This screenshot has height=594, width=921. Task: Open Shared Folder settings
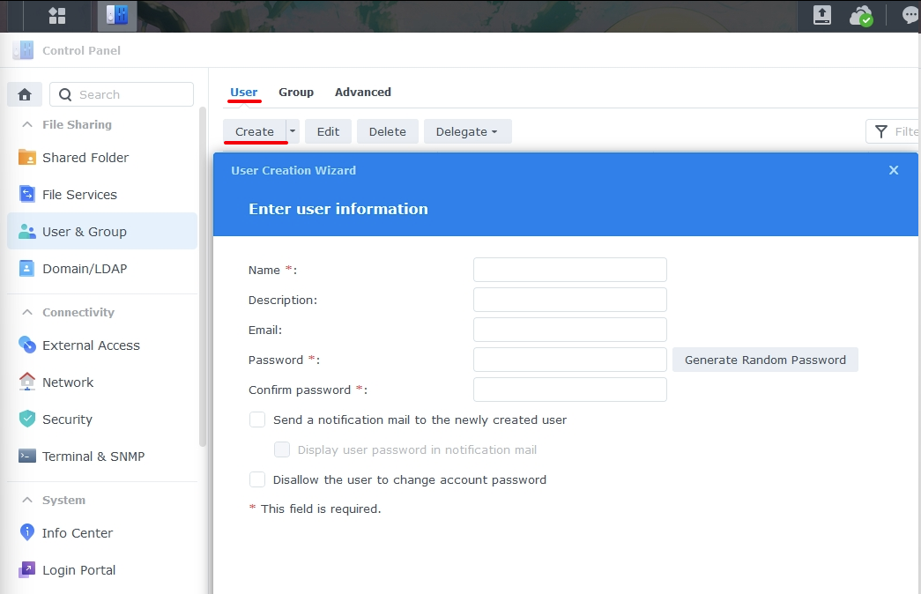click(x=85, y=158)
